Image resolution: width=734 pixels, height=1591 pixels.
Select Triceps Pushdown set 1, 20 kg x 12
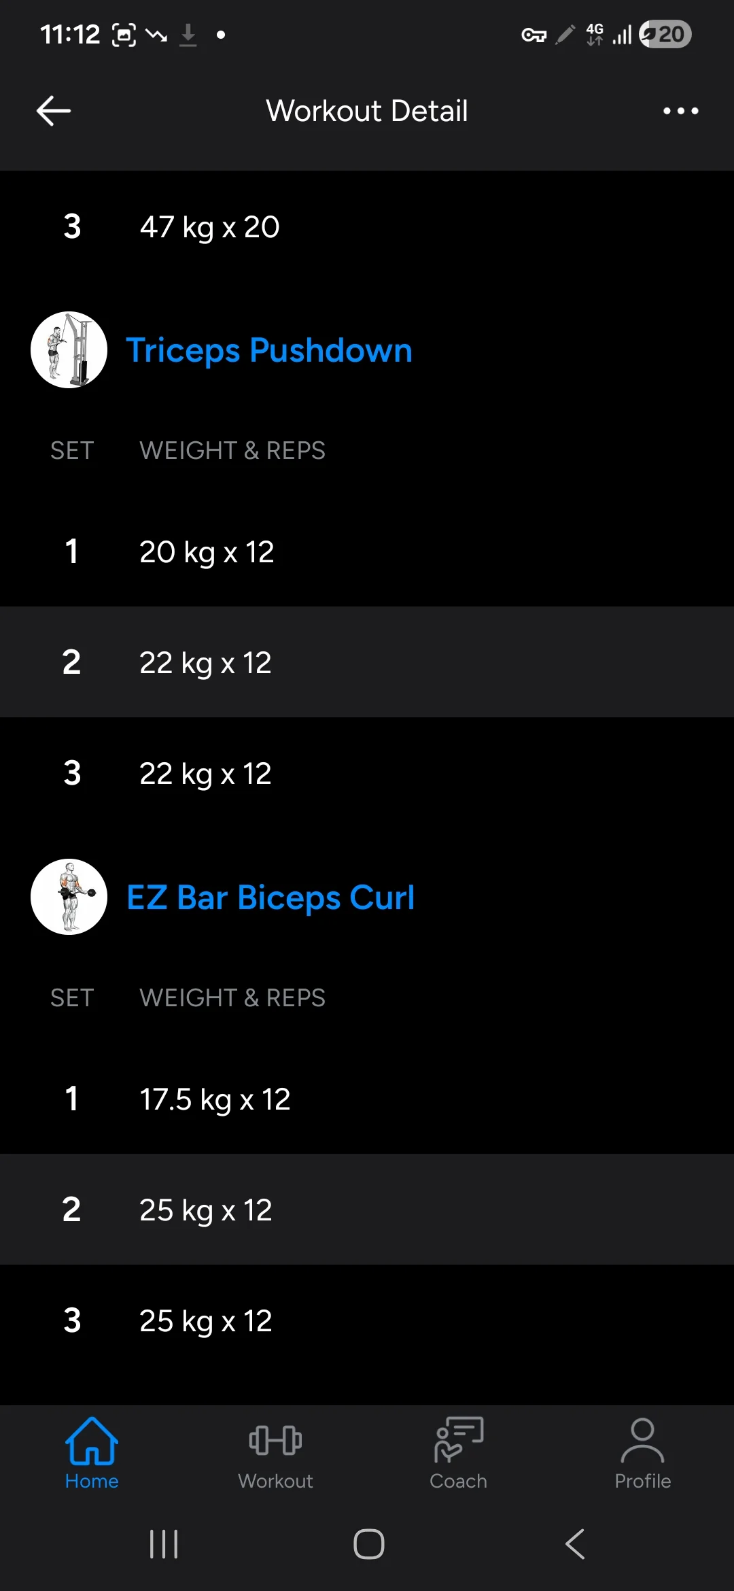point(367,551)
